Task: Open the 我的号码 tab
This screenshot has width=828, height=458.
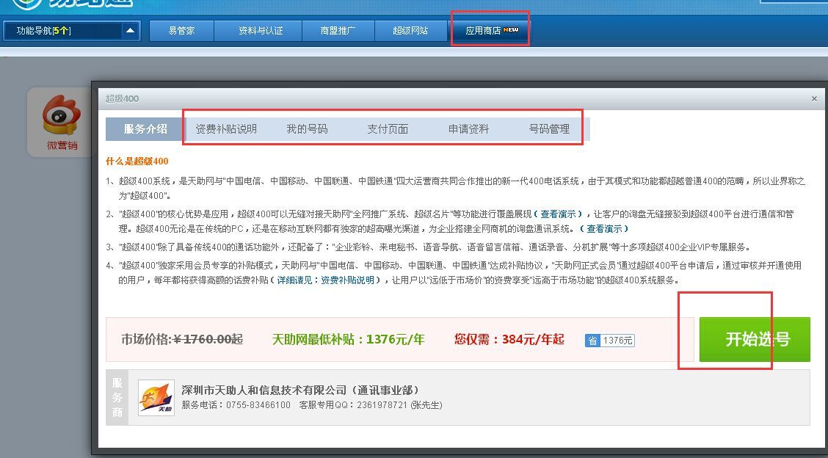Action: pos(307,129)
